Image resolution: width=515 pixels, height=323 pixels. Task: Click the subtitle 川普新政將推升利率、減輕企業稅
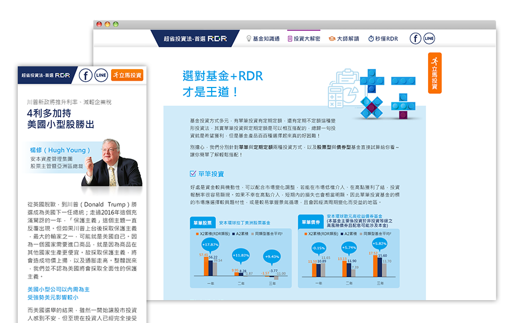[x=69, y=102]
